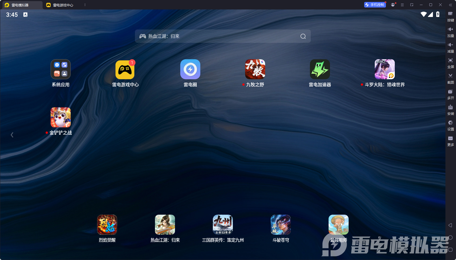Focus the 热血江湖：归来 search field
This screenshot has width=456, height=260.
coord(223,36)
